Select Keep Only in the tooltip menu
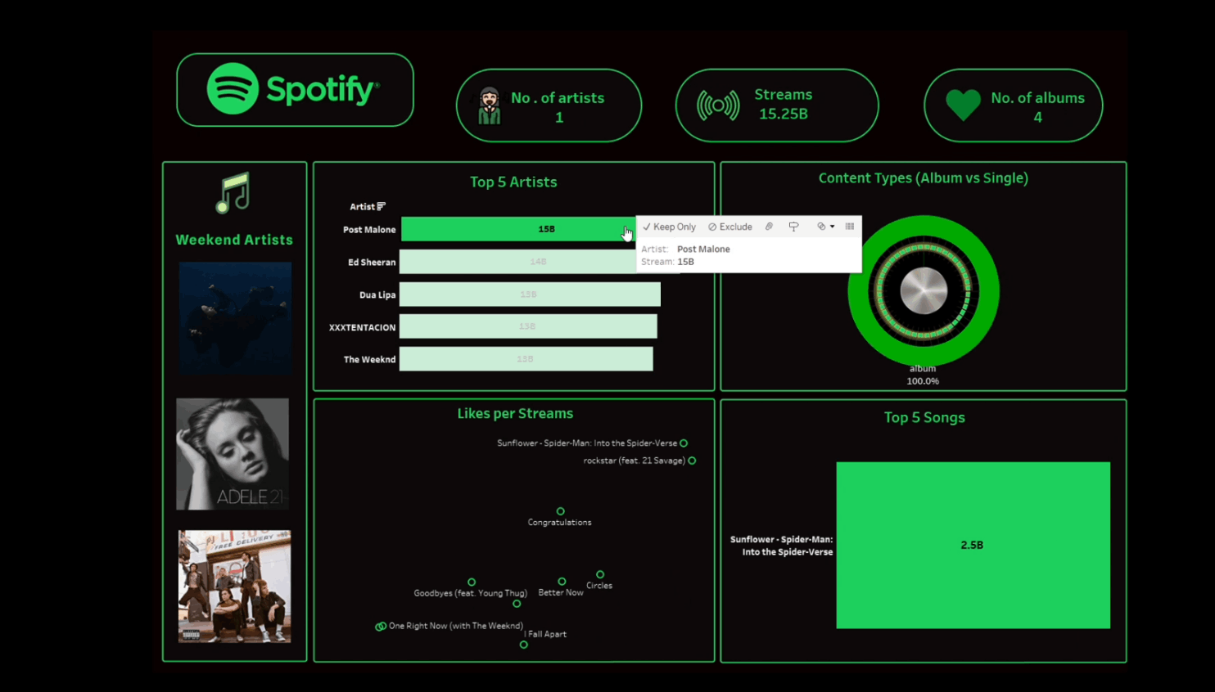The height and width of the screenshot is (692, 1215). tap(668, 227)
